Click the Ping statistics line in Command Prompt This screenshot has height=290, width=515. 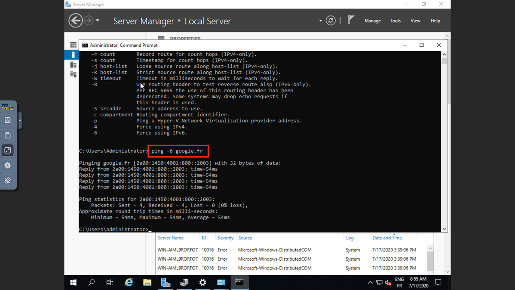(147, 199)
